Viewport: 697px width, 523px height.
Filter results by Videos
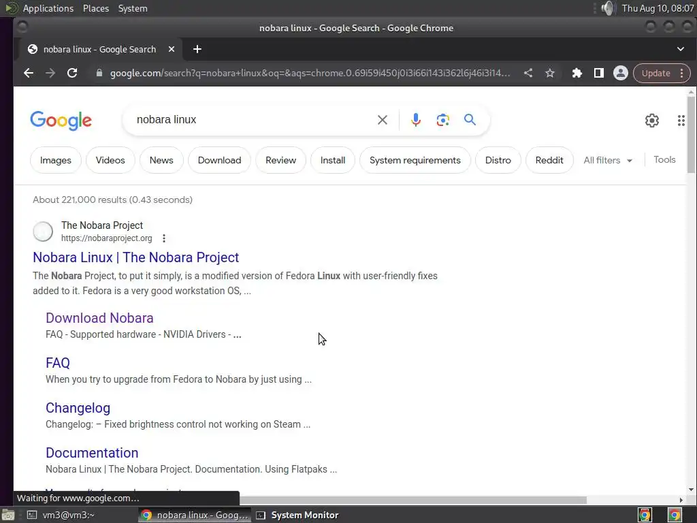pyautogui.click(x=110, y=160)
